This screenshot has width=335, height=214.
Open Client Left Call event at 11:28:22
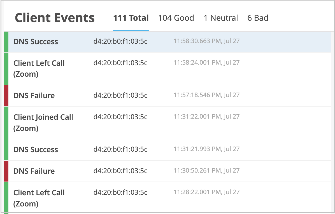(x=39, y=198)
